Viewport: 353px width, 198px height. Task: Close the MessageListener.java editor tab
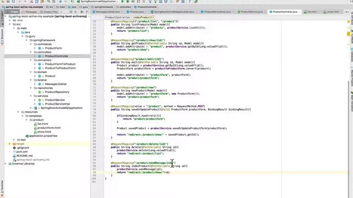pyautogui.click(x=122, y=12)
